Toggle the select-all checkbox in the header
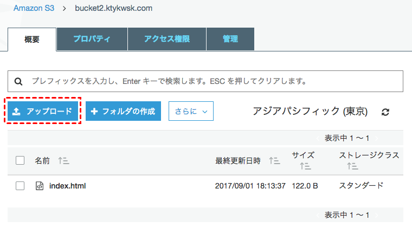Screen dimensions: 412x234 point(20,160)
